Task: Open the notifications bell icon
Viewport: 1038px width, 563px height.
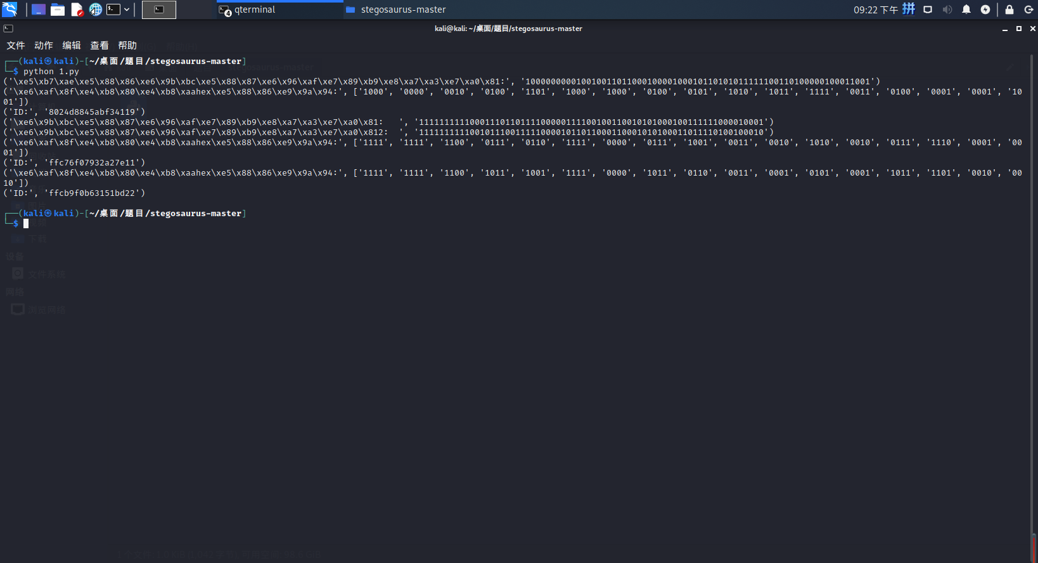Action: pyautogui.click(x=966, y=10)
